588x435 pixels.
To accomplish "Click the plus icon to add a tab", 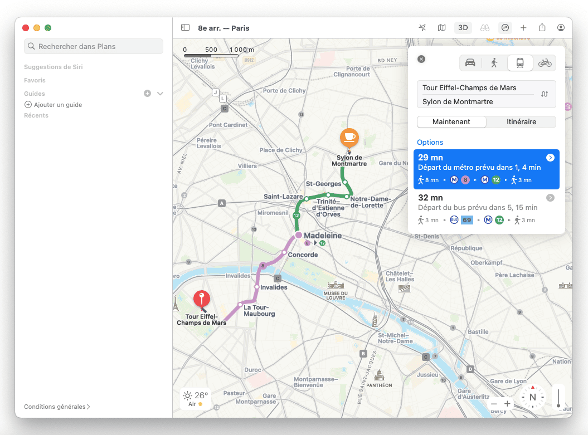I will tap(523, 28).
